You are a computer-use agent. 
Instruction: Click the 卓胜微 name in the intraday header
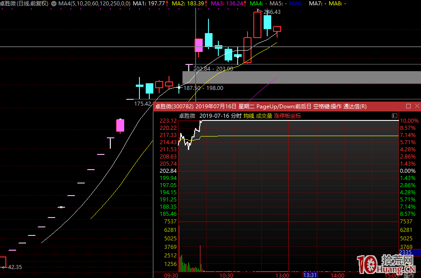pos(187,116)
